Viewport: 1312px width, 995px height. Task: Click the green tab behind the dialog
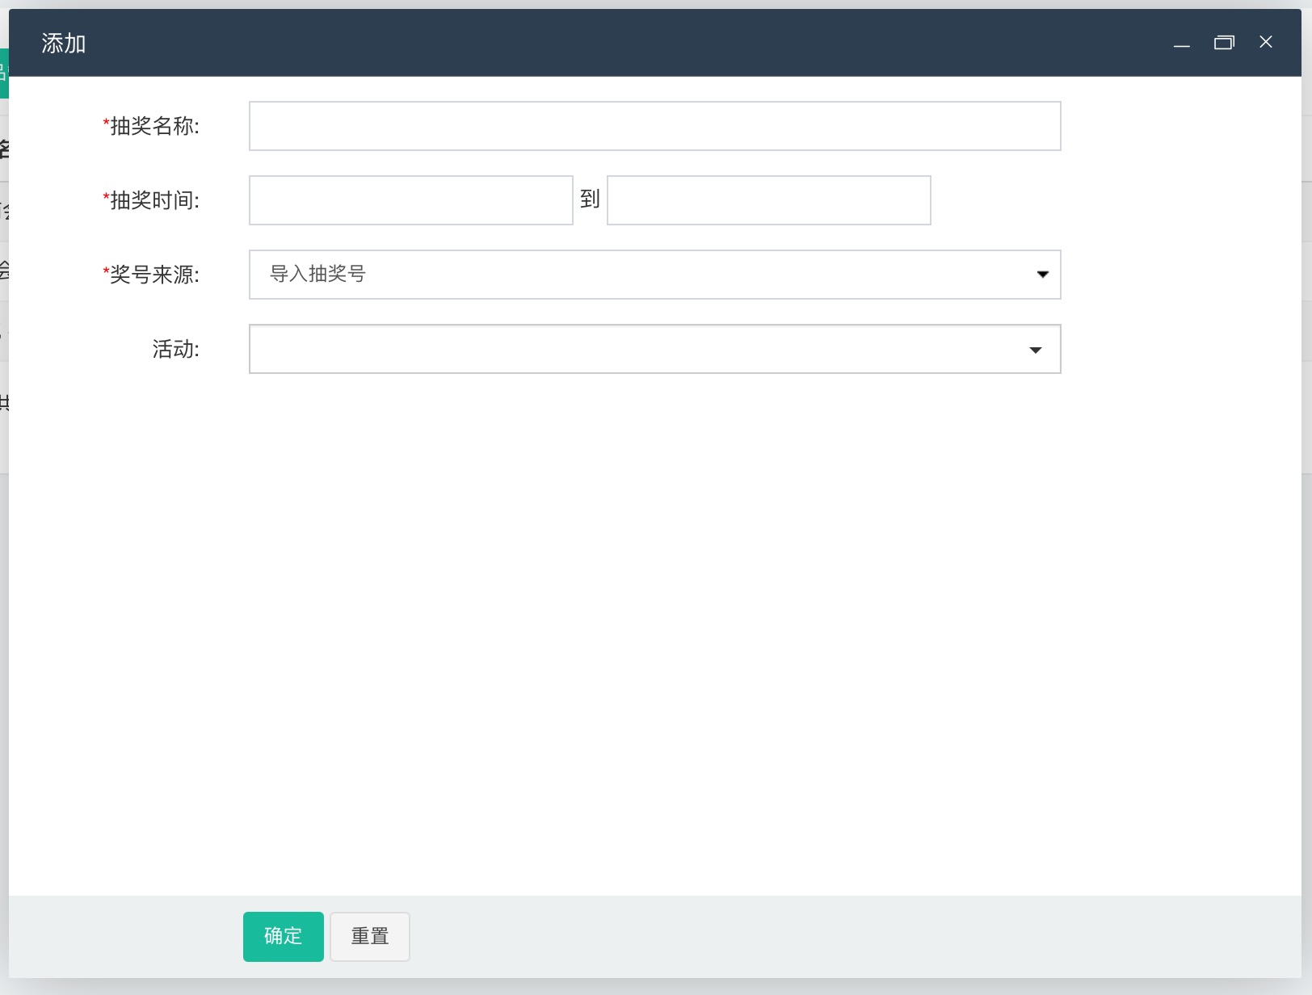[x=4, y=73]
